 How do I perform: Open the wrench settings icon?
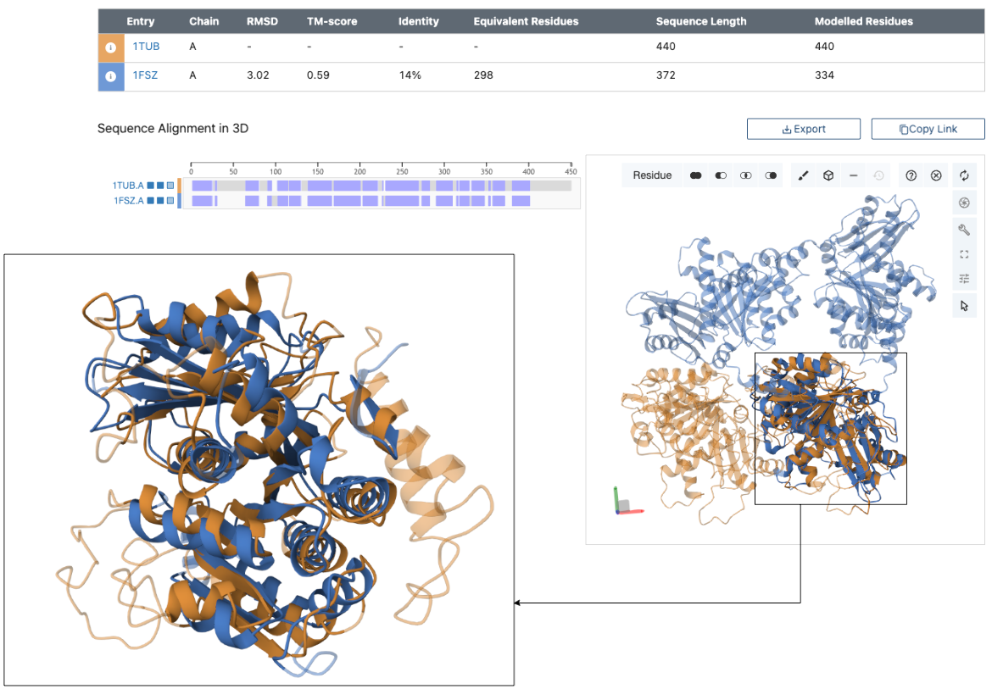(x=964, y=229)
